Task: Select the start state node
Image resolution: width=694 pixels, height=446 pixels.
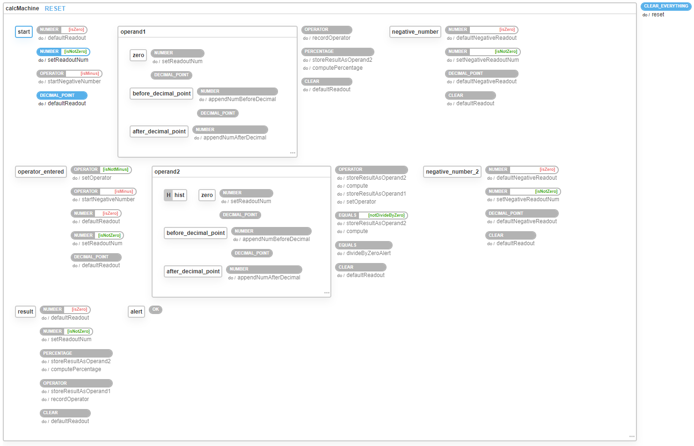Action: pyautogui.click(x=23, y=31)
